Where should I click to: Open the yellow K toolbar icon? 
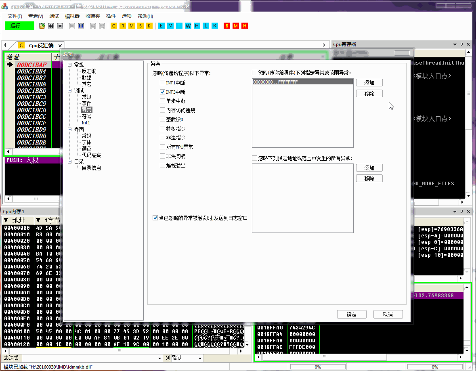tap(149, 26)
